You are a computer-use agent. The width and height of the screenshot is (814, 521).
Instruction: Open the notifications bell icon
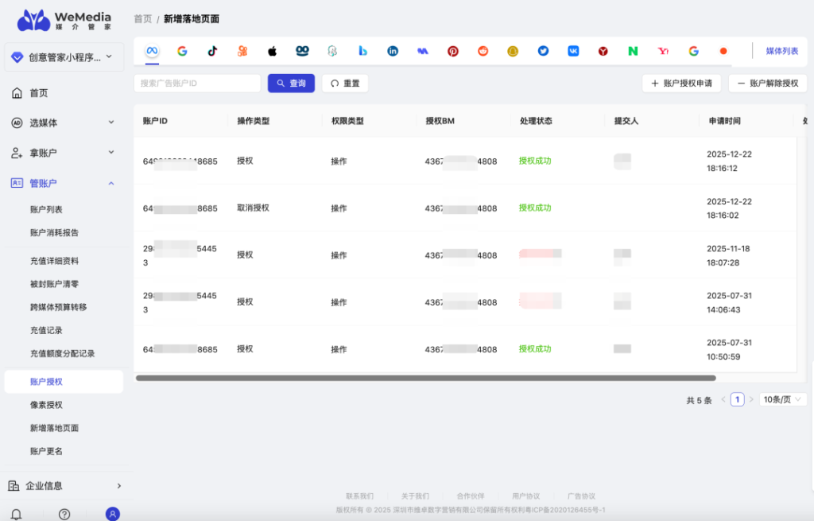pos(16,514)
